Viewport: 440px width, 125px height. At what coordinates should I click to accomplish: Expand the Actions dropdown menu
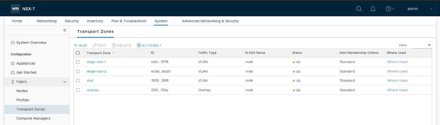pos(149,45)
